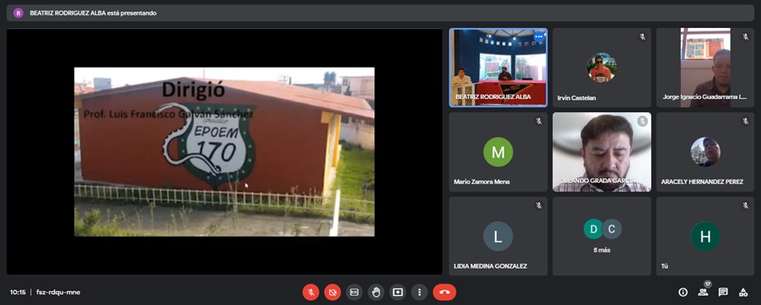Raise your hand
The width and height of the screenshot is (761, 305).
coord(376,292)
